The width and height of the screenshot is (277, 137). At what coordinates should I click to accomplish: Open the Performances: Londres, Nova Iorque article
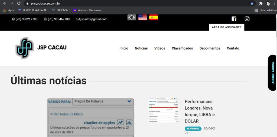tap(199, 111)
